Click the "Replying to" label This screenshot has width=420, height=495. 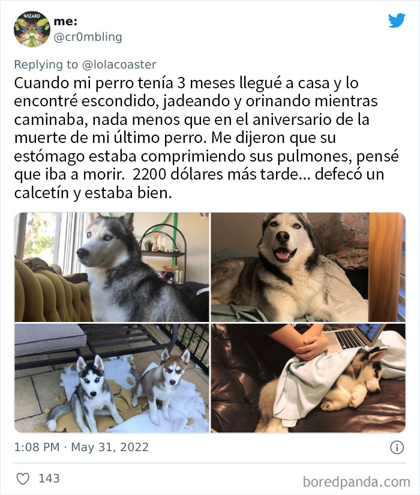click(x=46, y=64)
